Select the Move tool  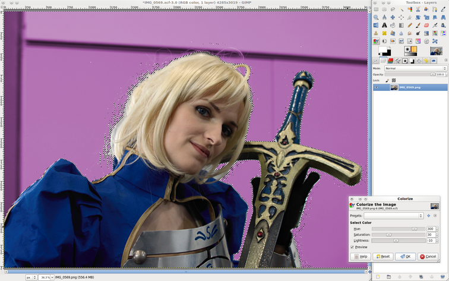point(393,17)
